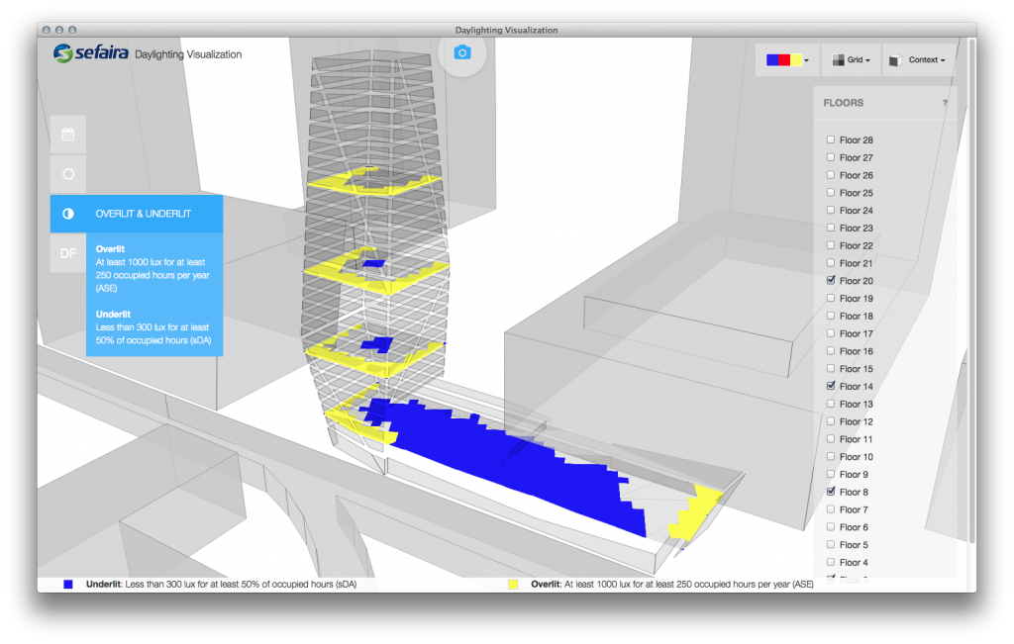Tick the Floor 17 checkbox
This screenshot has width=1014, height=644.
coord(831,333)
